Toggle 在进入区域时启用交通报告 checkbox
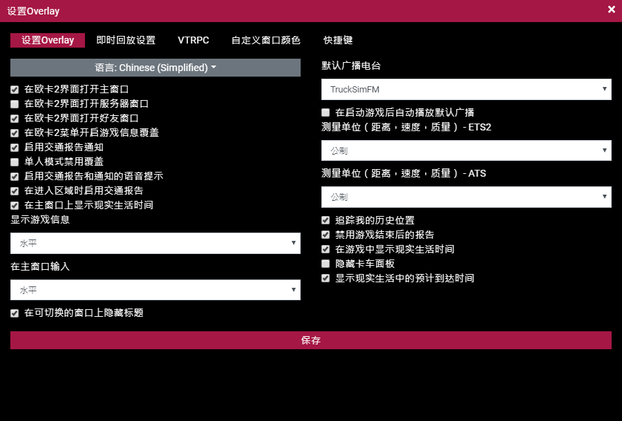 click(15, 191)
